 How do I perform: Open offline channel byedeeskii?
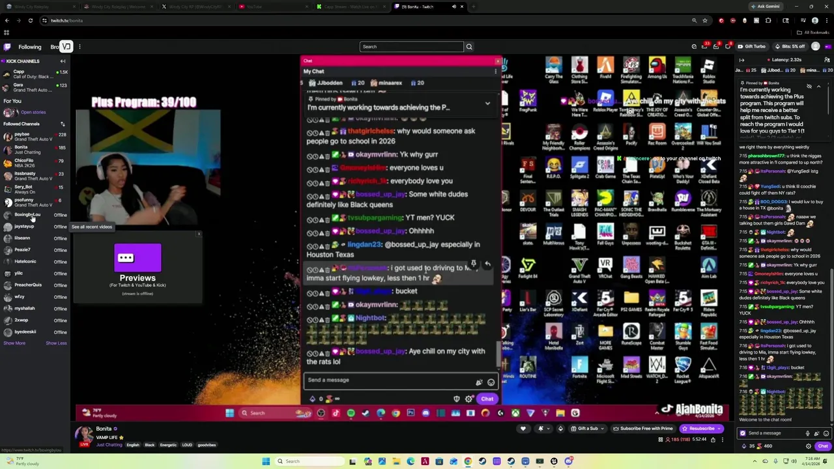tap(35, 332)
